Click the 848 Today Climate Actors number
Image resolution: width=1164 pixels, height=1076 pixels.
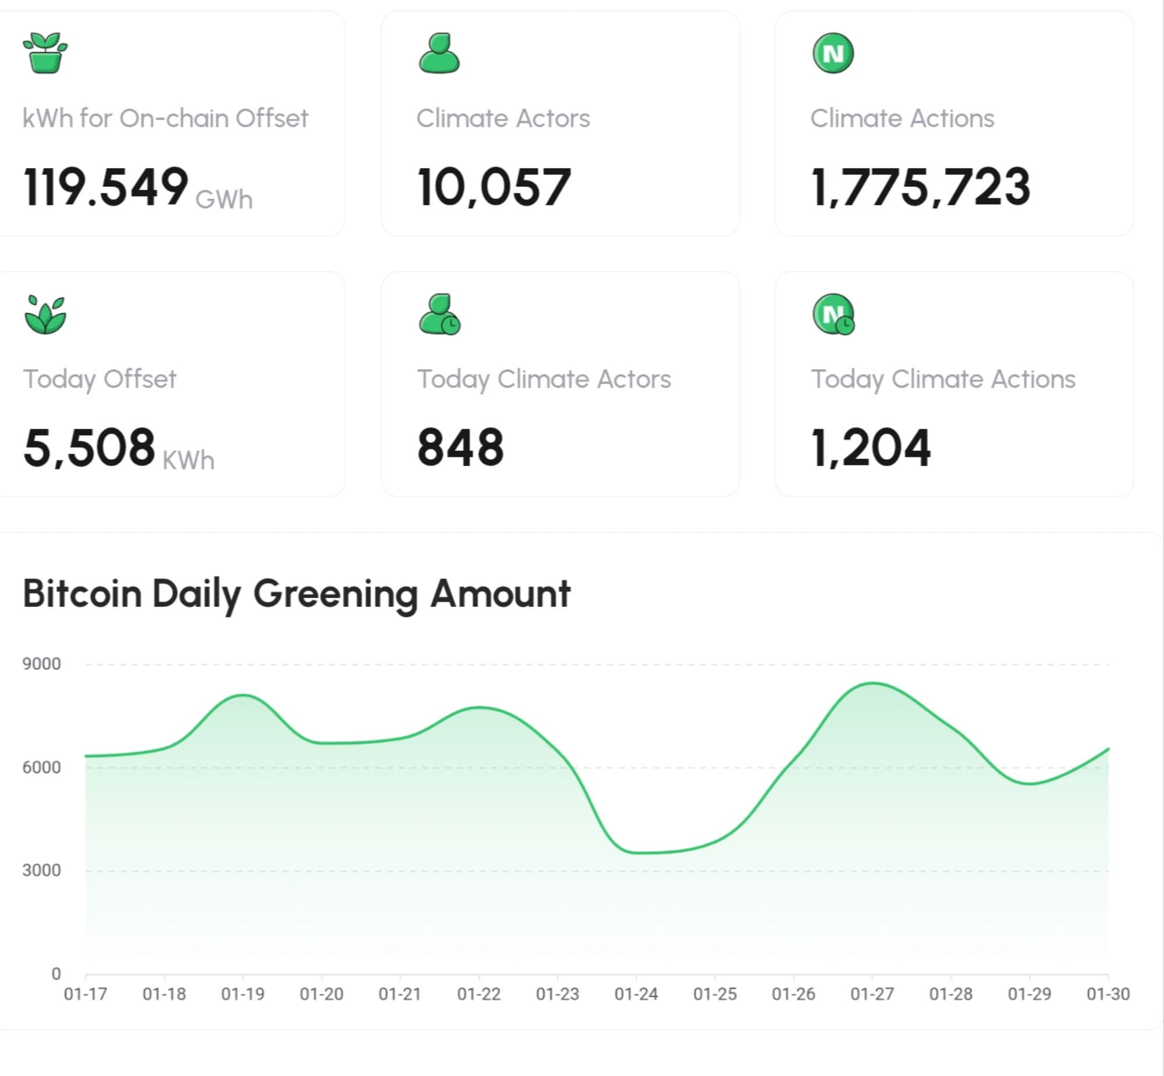point(460,448)
